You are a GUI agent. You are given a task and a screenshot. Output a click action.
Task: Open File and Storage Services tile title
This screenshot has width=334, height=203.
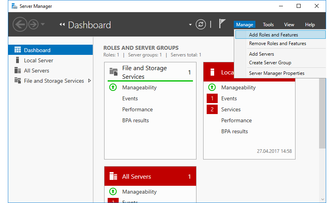[x=145, y=72]
